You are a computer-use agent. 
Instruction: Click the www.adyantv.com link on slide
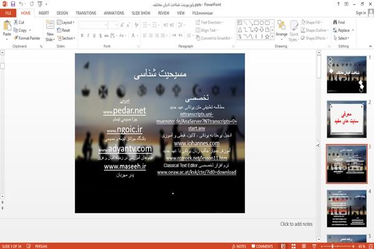[125, 149]
